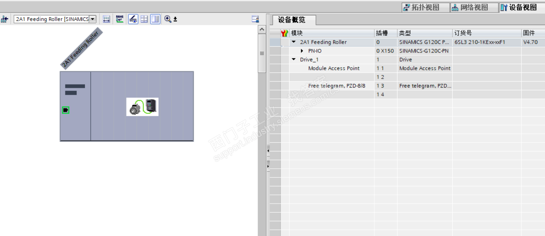Select the Drive_1 row label
This screenshot has height=236, width=545.
[x=309, y=60]
